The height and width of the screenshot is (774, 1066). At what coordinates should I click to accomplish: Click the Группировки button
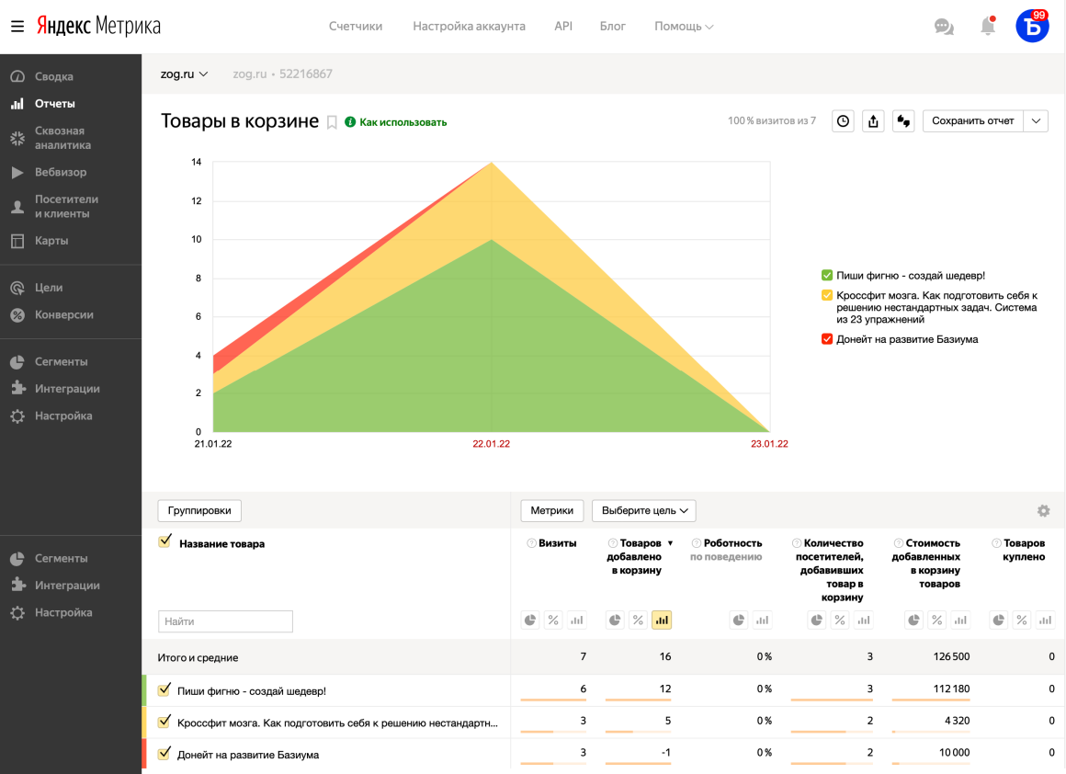point(199,511)
